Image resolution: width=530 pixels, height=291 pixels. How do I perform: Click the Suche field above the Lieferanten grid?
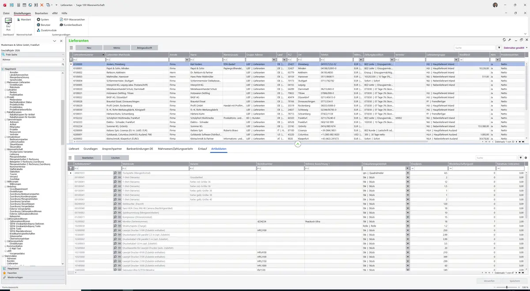[475, 48]
